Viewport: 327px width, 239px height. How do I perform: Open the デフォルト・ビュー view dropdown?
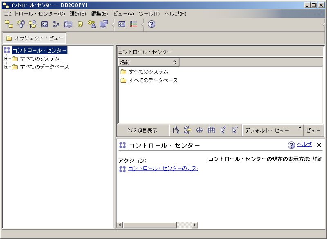pyautogui.click(x=273, y=130)
